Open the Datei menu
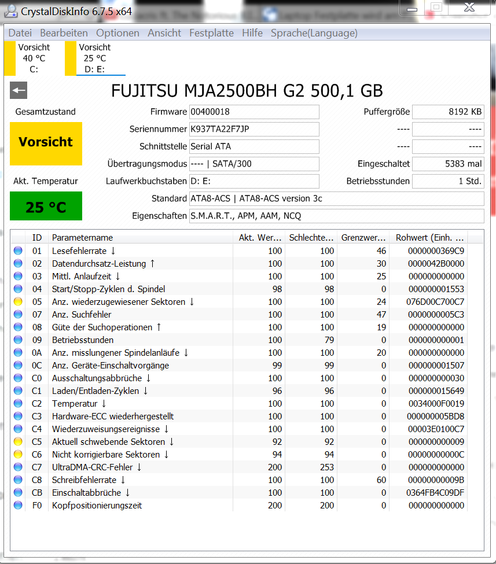Image resolution: width=496 pixels, height=564 pixels. click(x=20, y=33)
